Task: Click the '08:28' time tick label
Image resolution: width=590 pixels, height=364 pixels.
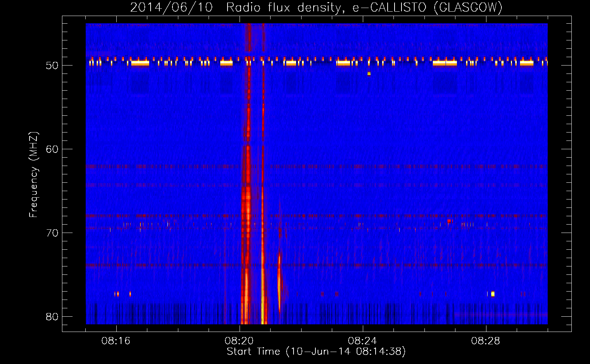Action: [486, 341]
